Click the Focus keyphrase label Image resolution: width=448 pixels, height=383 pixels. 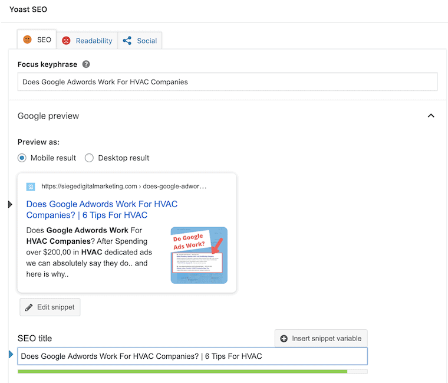[x=47, y=64]
